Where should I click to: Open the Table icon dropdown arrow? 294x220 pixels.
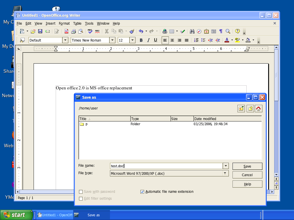(x=177, y=31)
